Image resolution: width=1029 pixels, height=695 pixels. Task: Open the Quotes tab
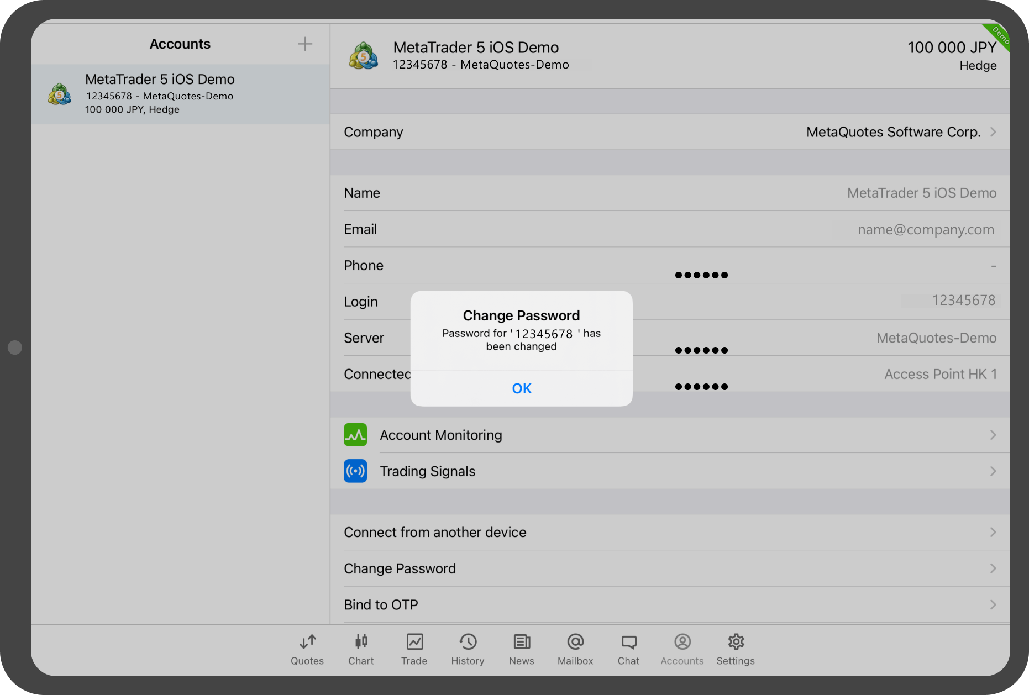pyautogui.click(x=307, y=649)
